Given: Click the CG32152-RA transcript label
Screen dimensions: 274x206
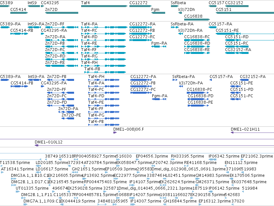Looking at the screenshot, I should click(x=238, y=50).
